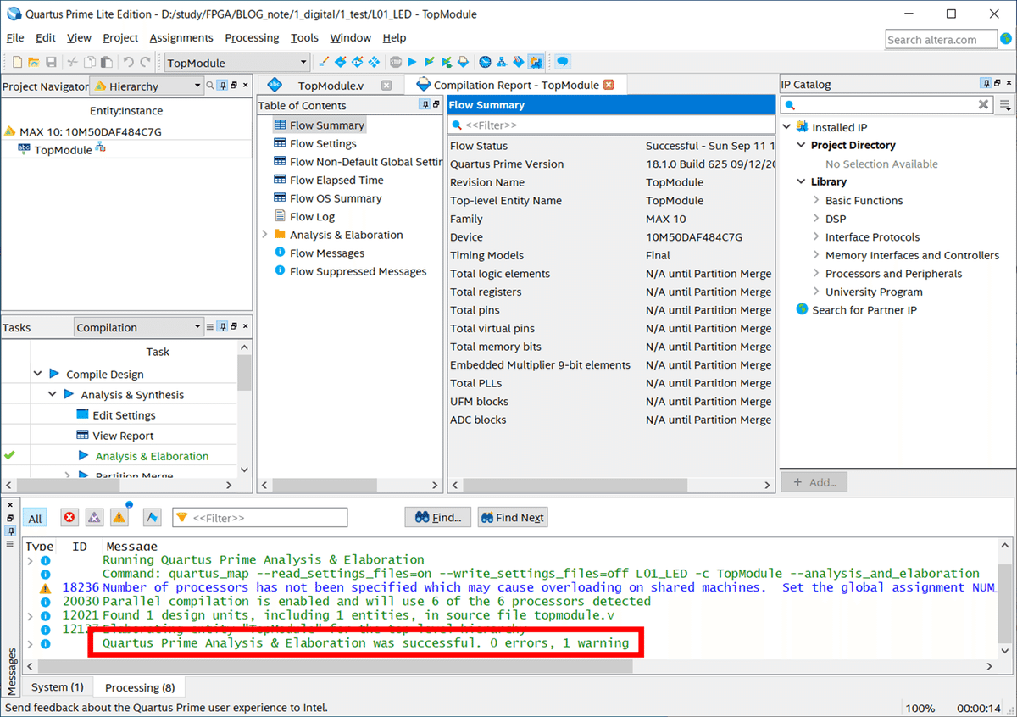Click Start Analysis & Synthesis checkmark-play icon
1017x717 pixels.
(430, 62)
